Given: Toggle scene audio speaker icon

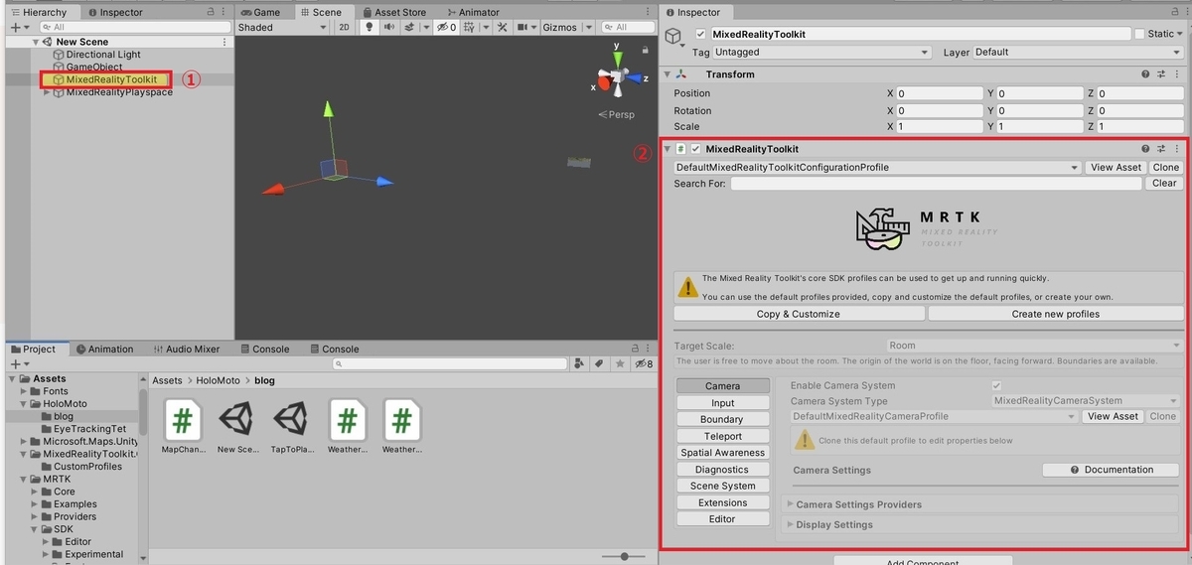Looking at the screenshot, I should (390, 28).
